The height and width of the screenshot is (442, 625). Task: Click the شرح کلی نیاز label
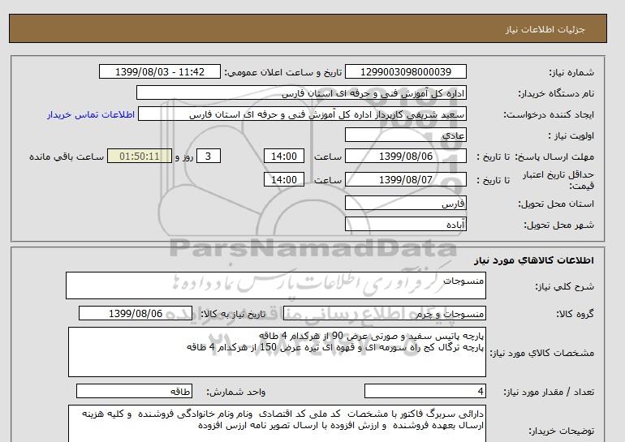[x=564, y=286]
